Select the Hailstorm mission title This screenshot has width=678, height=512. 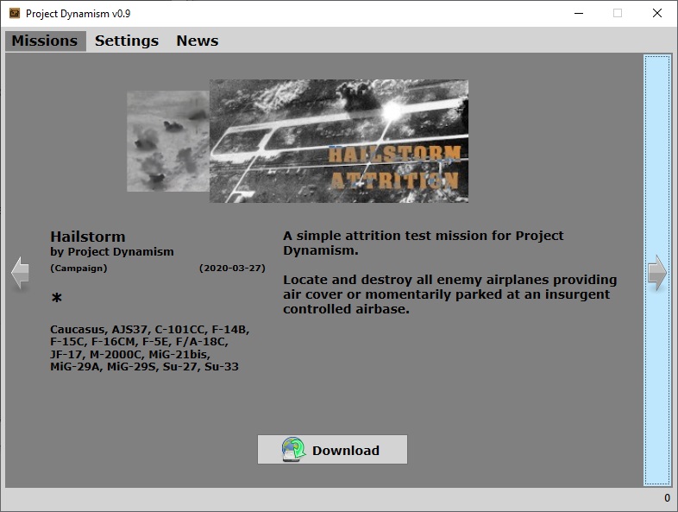click(x=88, y=237)
